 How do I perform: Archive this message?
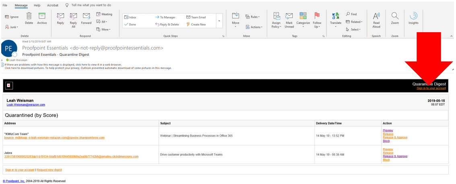pyautogui.click(x=42, y=18)
